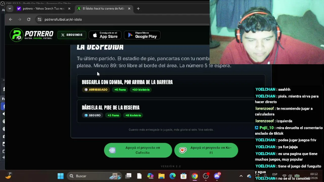Viewport: 324px width, 182px height.
Task: Go back to the previous page in Chrome
Action: (10, 19)
